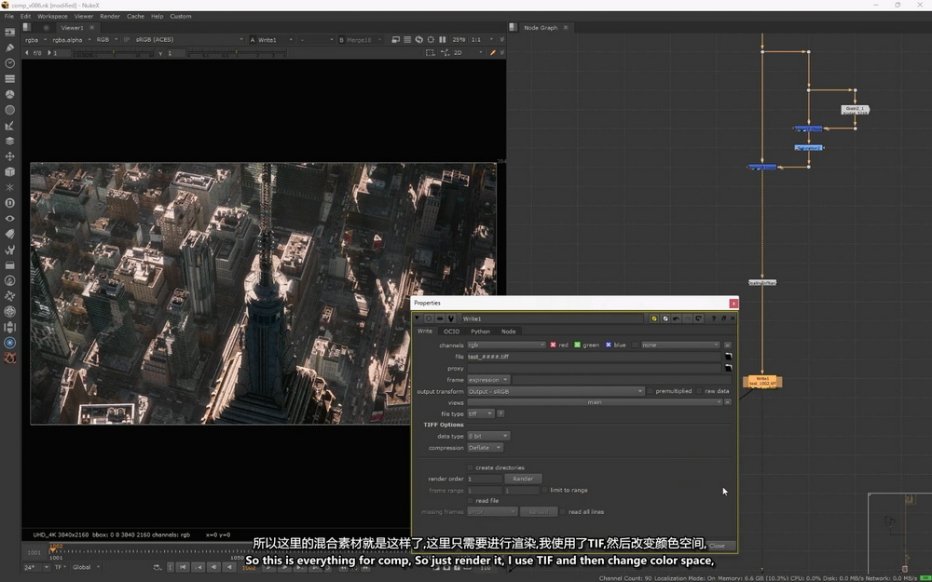Viewport: 932px width, 582px height.
Task: Float the Write1 properties panel icon
Action: pyautogui.click(x=723, y=318)
